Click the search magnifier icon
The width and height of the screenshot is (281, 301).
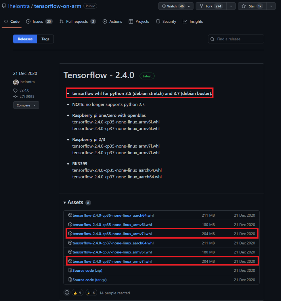(x=212, y=39)
